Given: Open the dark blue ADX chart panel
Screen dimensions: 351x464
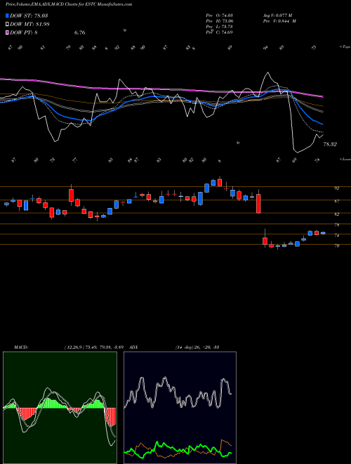Looking at the screenshot, I should coord(180,408).
